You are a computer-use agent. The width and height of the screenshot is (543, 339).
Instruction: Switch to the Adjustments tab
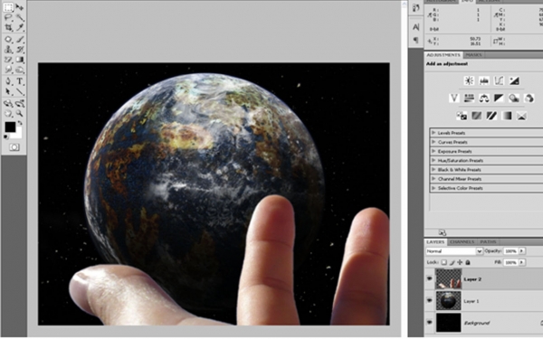(x=443, y=55)
